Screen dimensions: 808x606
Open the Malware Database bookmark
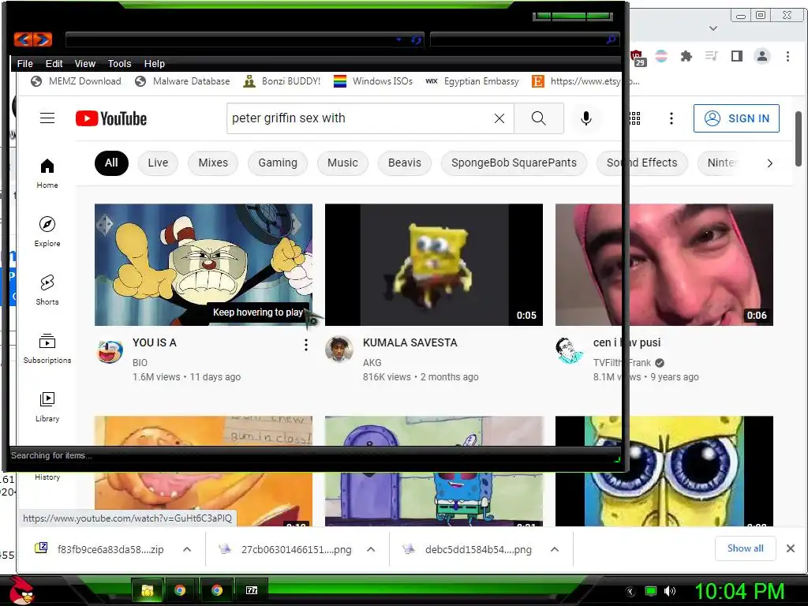coord(182,81)
